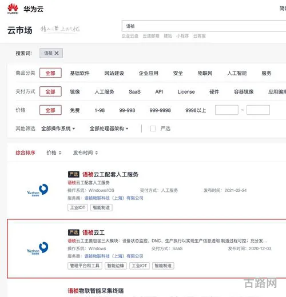Filter category by 人工智能
The height and width of the screenshot is (297, 286).
237,73
